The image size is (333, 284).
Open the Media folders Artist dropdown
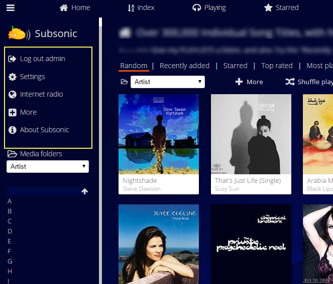(x=48, y=166)
